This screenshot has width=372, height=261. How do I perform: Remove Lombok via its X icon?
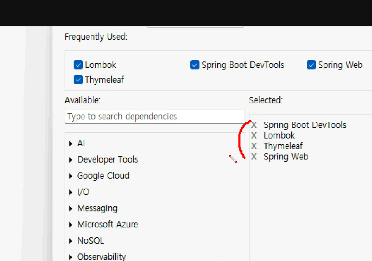click(x=254, y=135)
